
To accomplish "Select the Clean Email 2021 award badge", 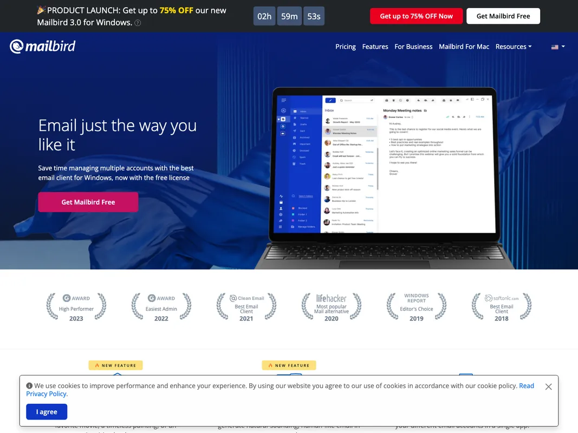I will 246,307.
